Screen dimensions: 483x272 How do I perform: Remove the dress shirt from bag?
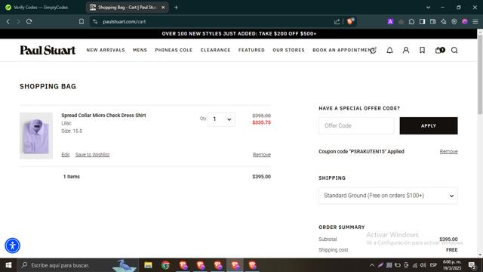(262, 155)
